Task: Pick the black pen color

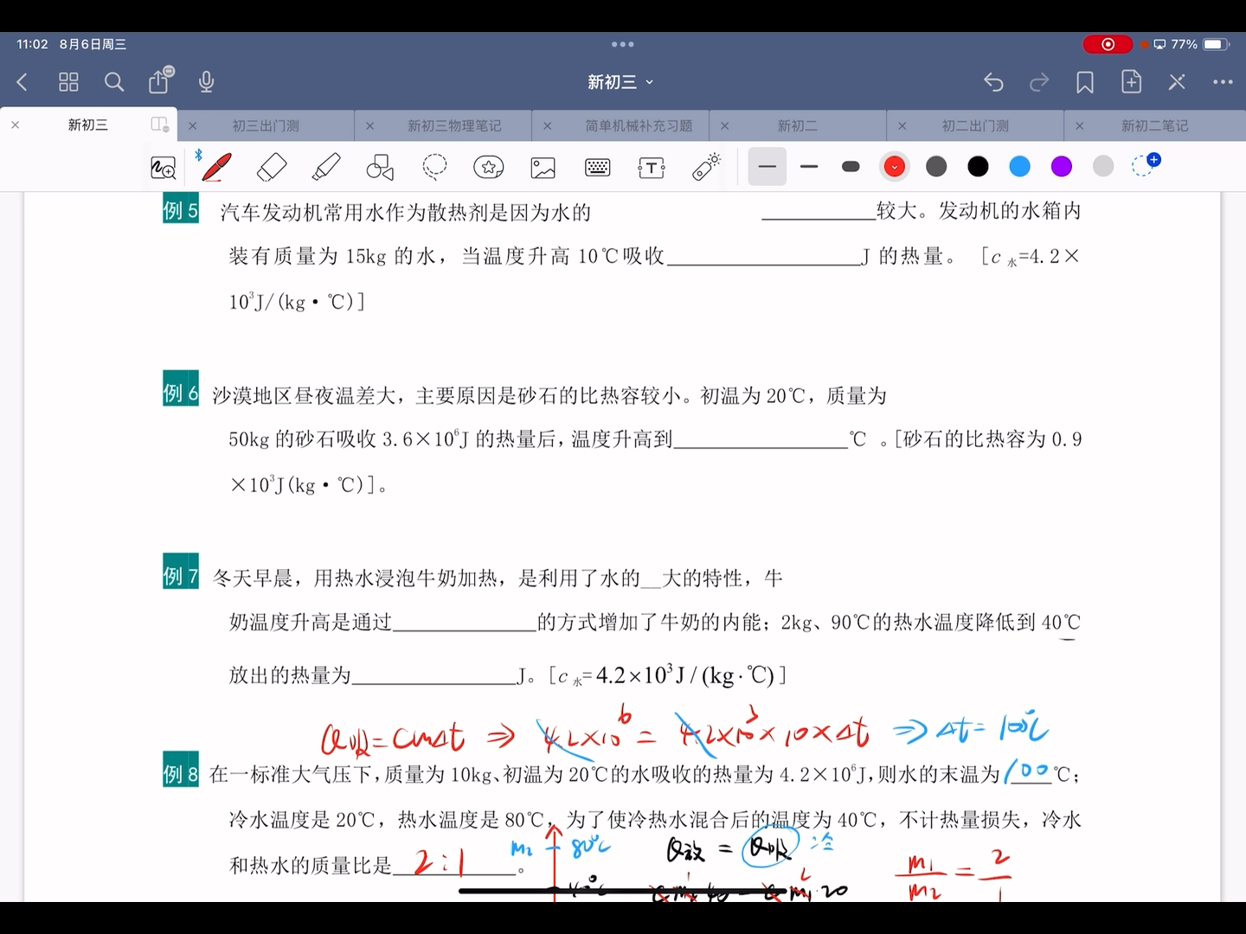Action: (x=978, y=167)
